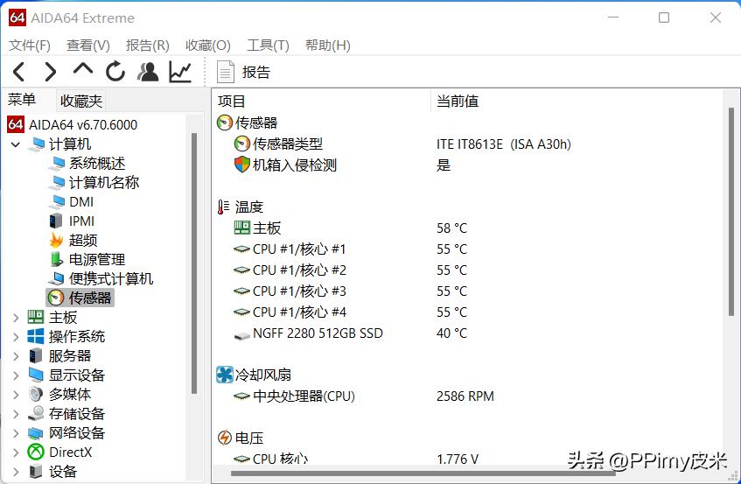
Task: Go back with the left arrow toolbar icon
Action: tap(18, 72)
